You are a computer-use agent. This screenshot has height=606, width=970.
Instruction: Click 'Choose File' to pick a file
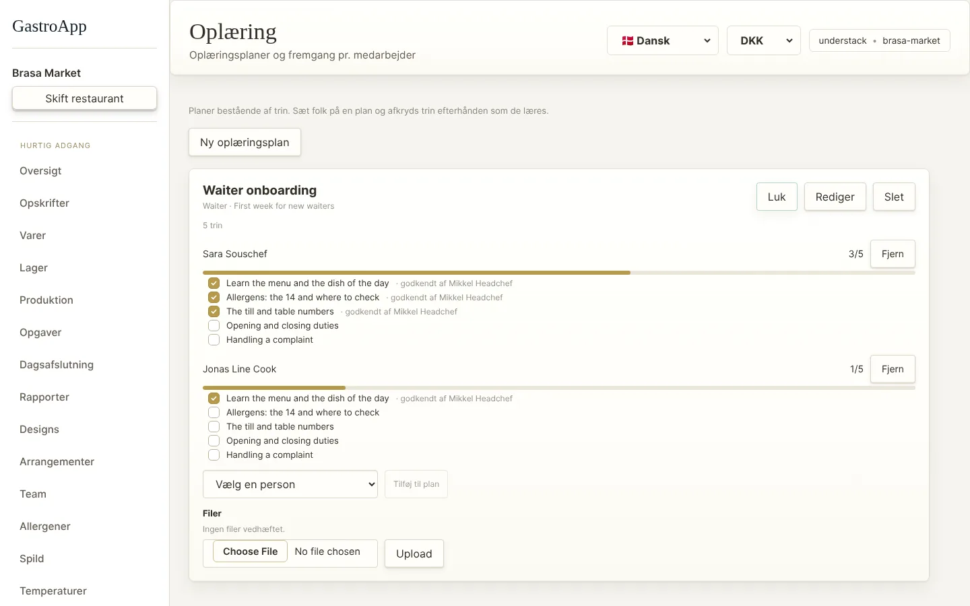(251, 551)
